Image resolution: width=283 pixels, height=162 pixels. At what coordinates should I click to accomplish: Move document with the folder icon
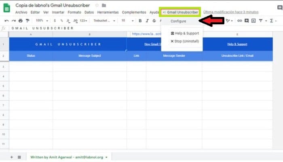[104, 5]
